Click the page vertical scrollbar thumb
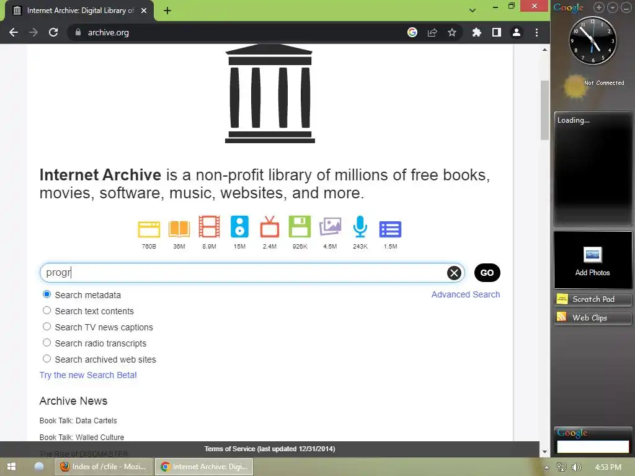 tap(544, 110)
